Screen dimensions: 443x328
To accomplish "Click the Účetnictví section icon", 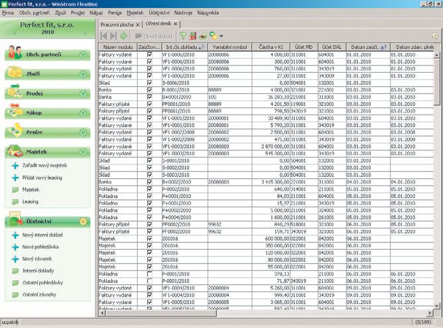I will click(15, 219).
